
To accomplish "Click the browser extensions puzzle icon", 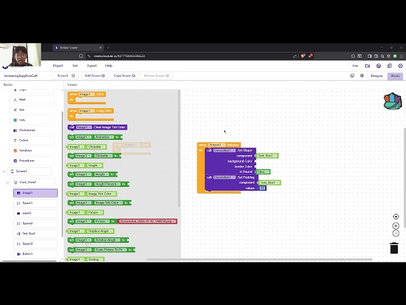I will coord(353,56).
